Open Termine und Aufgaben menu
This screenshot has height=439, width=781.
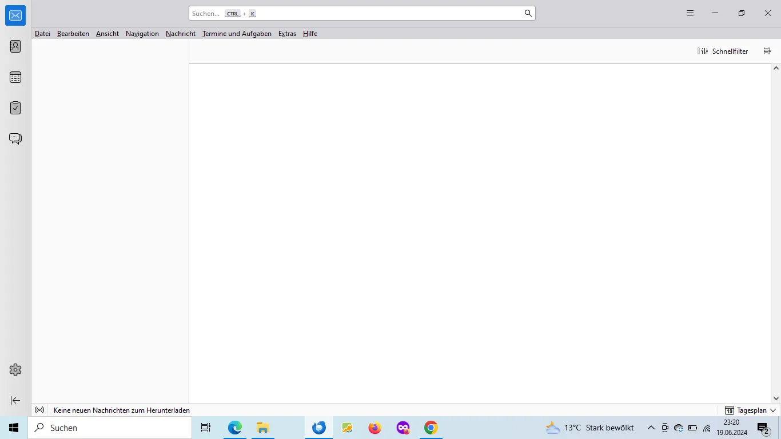[237, 34]
